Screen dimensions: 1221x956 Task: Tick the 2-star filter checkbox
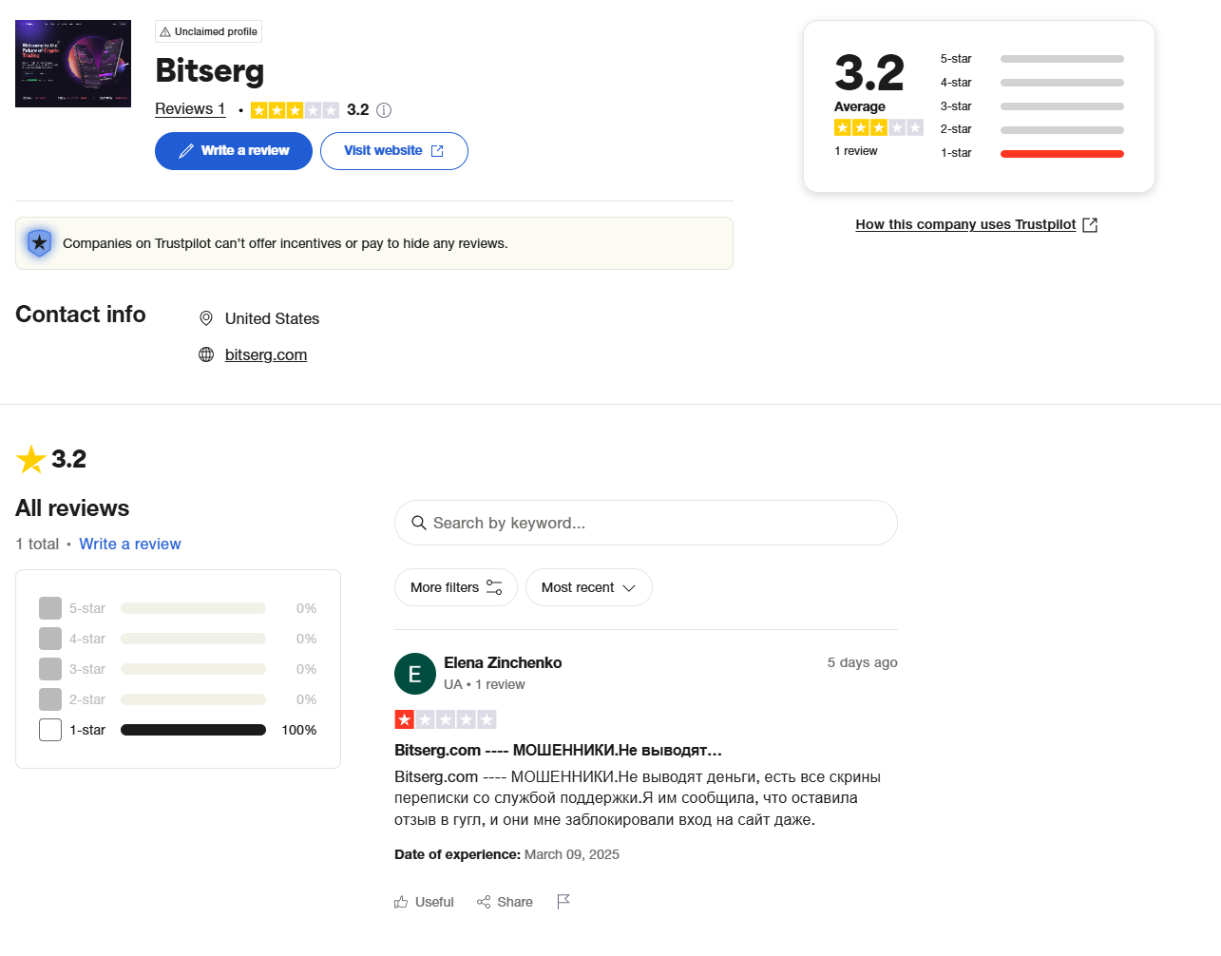(50, 699)
